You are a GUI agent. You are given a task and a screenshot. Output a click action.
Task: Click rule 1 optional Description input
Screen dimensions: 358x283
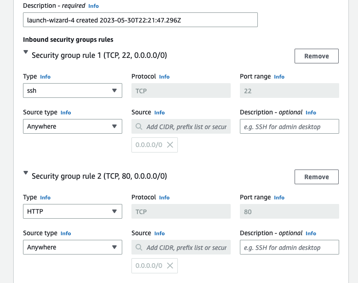coord(289,126)
